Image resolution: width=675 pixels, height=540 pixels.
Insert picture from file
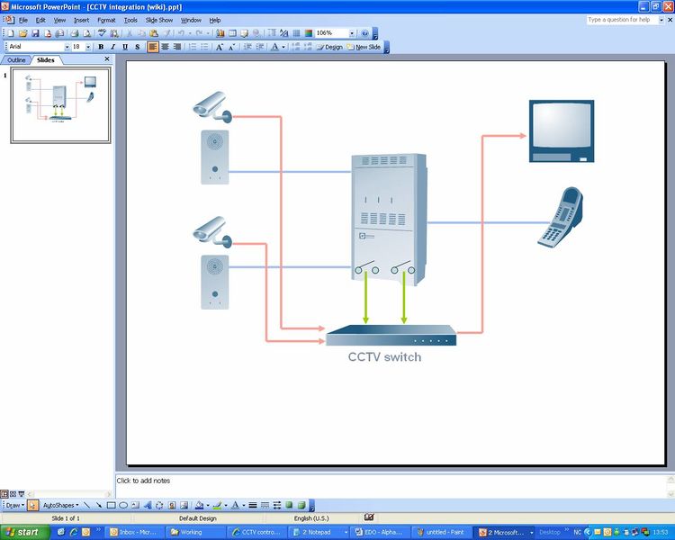[x=184, y=505]
